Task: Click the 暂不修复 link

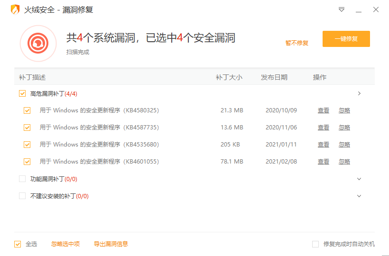Action: coord(296,43)
